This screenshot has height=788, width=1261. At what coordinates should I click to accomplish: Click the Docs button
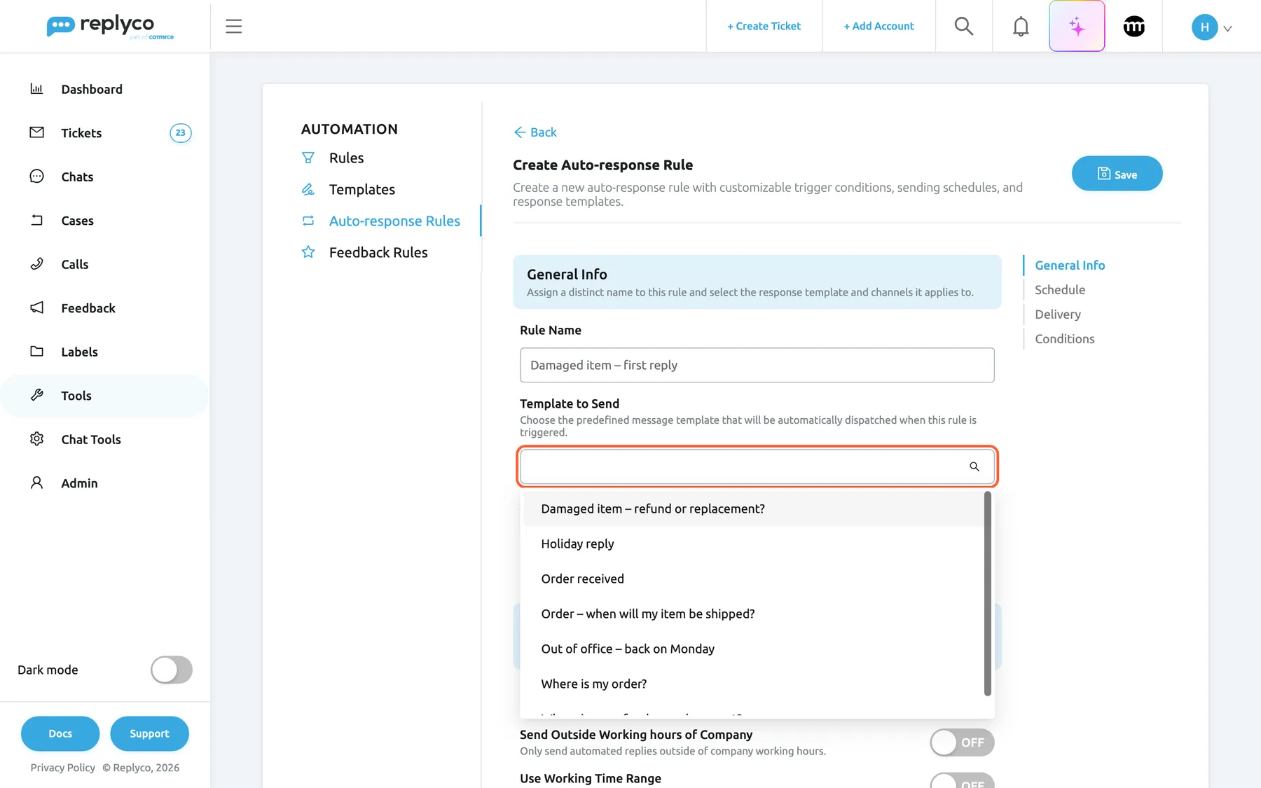tap(60, 733)
